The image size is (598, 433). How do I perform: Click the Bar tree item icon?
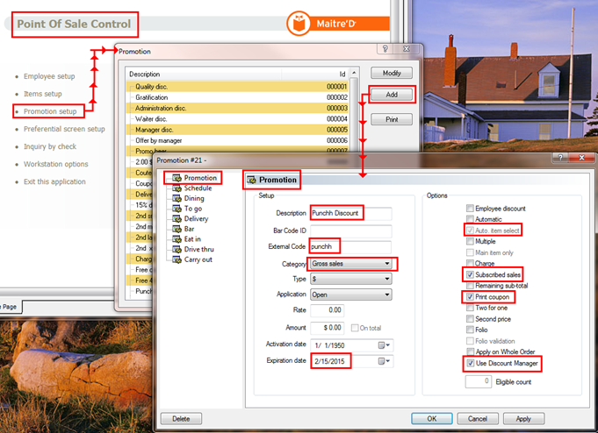(177, 229)
